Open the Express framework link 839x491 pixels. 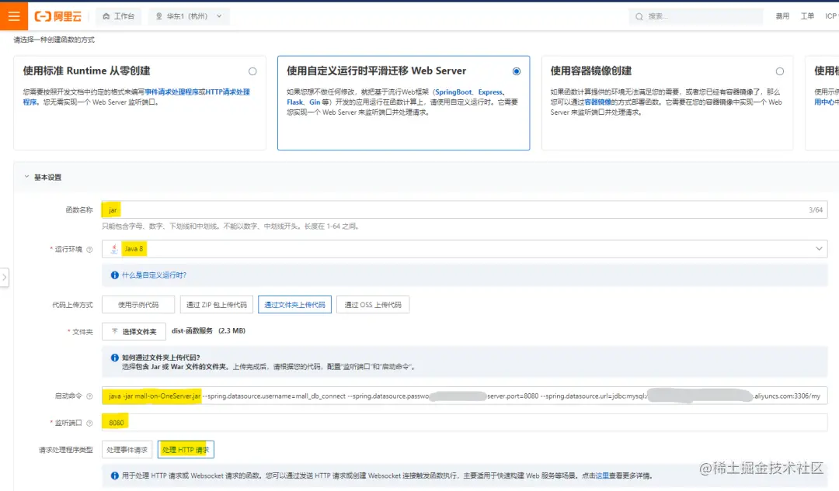490,92
